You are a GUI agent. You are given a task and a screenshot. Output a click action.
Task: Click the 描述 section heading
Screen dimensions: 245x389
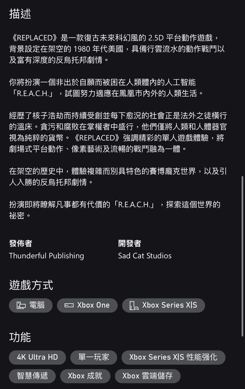[20, 14]
